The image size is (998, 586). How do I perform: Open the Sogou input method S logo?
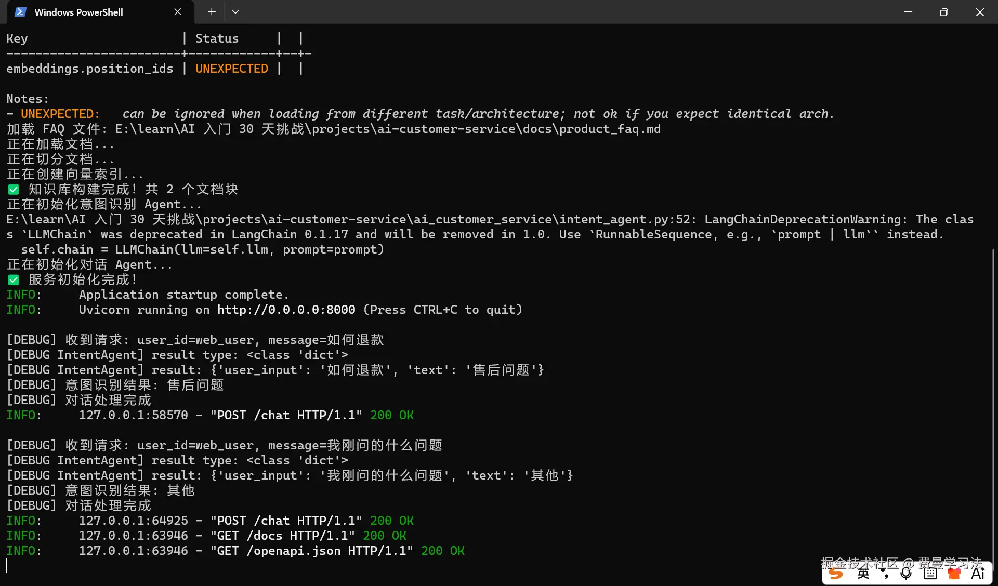pos(835,574)
